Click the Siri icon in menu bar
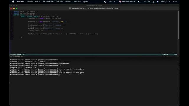The width and height of the screenshot is (189, 106). (157, 1)
